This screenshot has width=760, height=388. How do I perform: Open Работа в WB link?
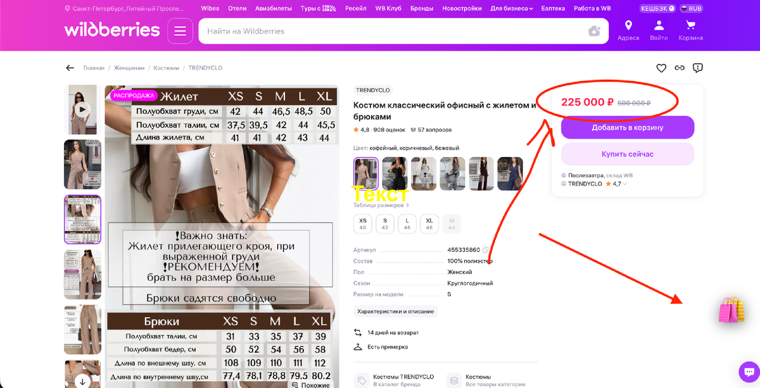(592, 9)
